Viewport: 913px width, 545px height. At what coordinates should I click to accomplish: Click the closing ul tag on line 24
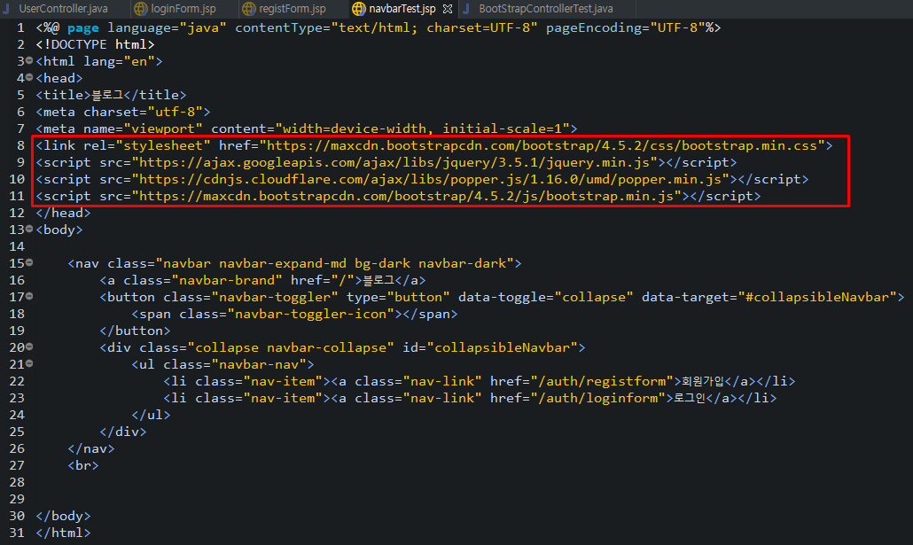click(x=151, y=416)
